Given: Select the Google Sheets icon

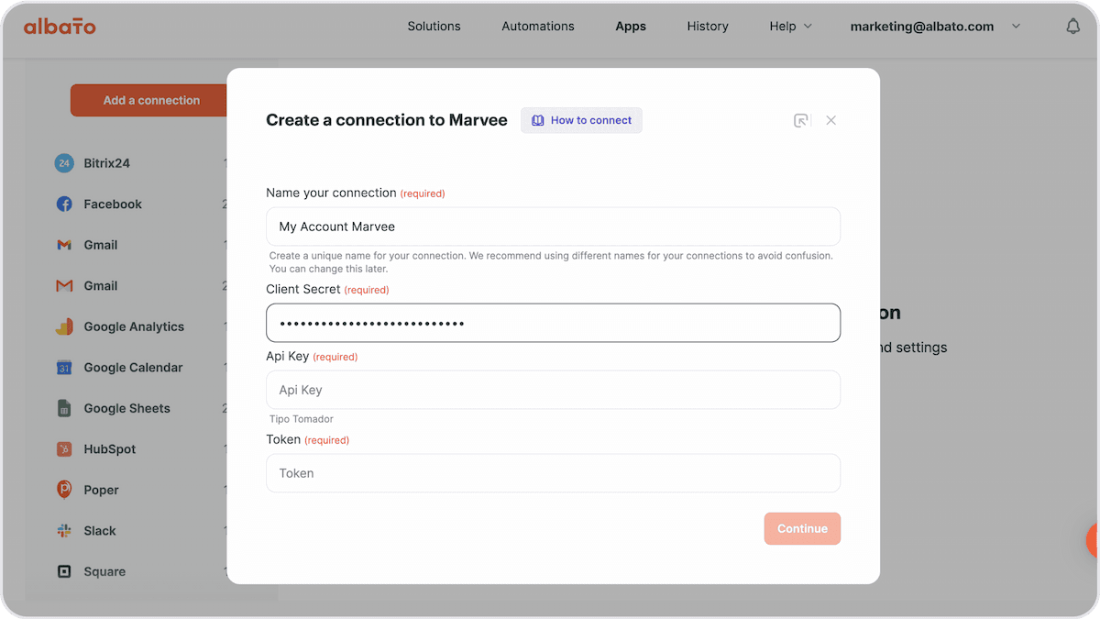Looking at the screenshot, I should tap(64, 408).
